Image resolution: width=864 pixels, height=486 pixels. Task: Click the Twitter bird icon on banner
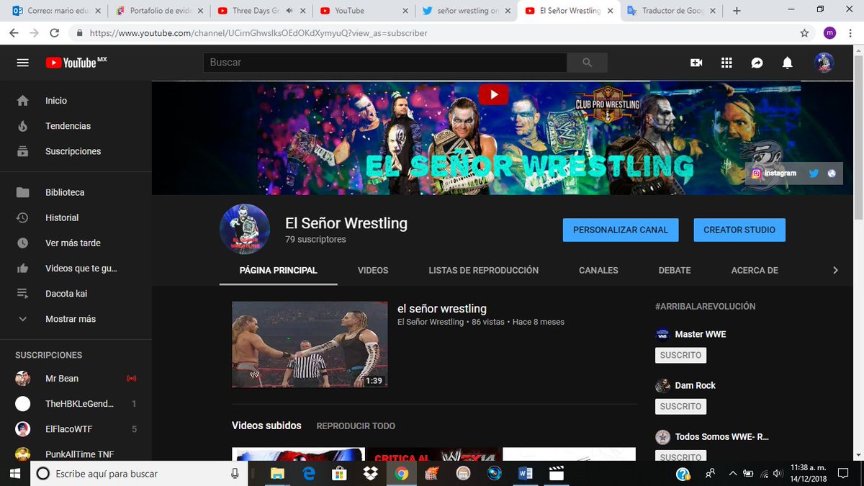pyautogui.click(x=814, y=174)
